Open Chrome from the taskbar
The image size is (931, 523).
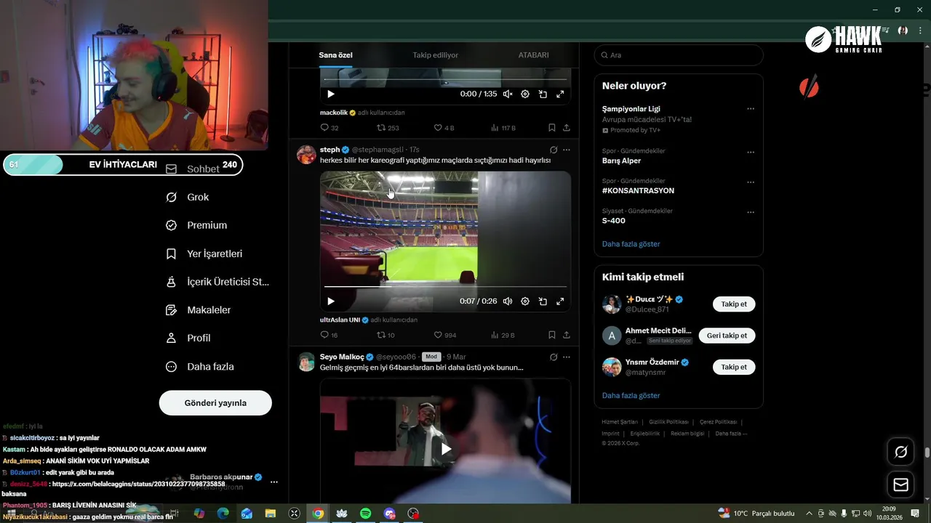[x=318, y=514]
